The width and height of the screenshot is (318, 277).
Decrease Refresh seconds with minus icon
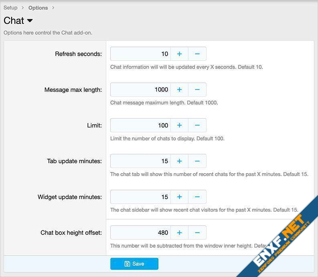coord(197,54)
